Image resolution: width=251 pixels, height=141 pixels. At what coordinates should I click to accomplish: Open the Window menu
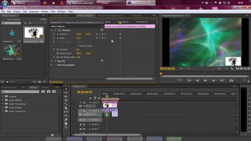pyautogui.click(x=62, y=11)
